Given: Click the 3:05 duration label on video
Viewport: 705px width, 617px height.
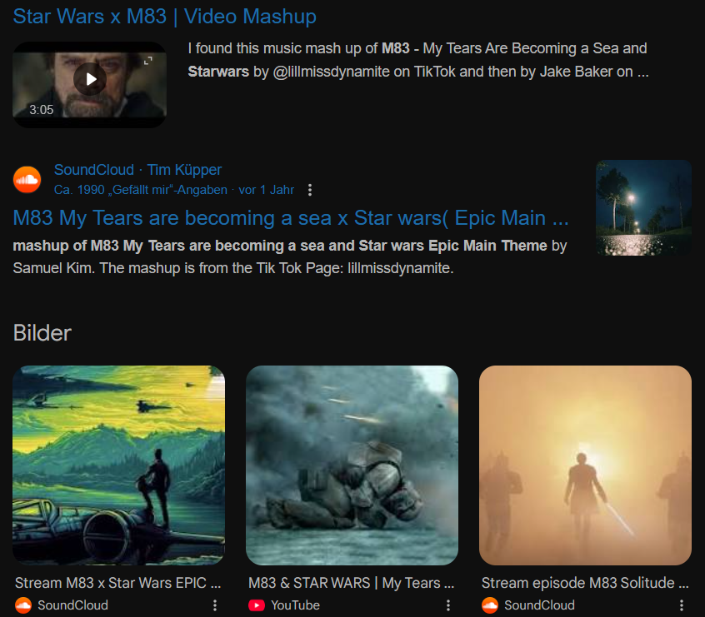Looking at the screenshot, I should 42,110.
